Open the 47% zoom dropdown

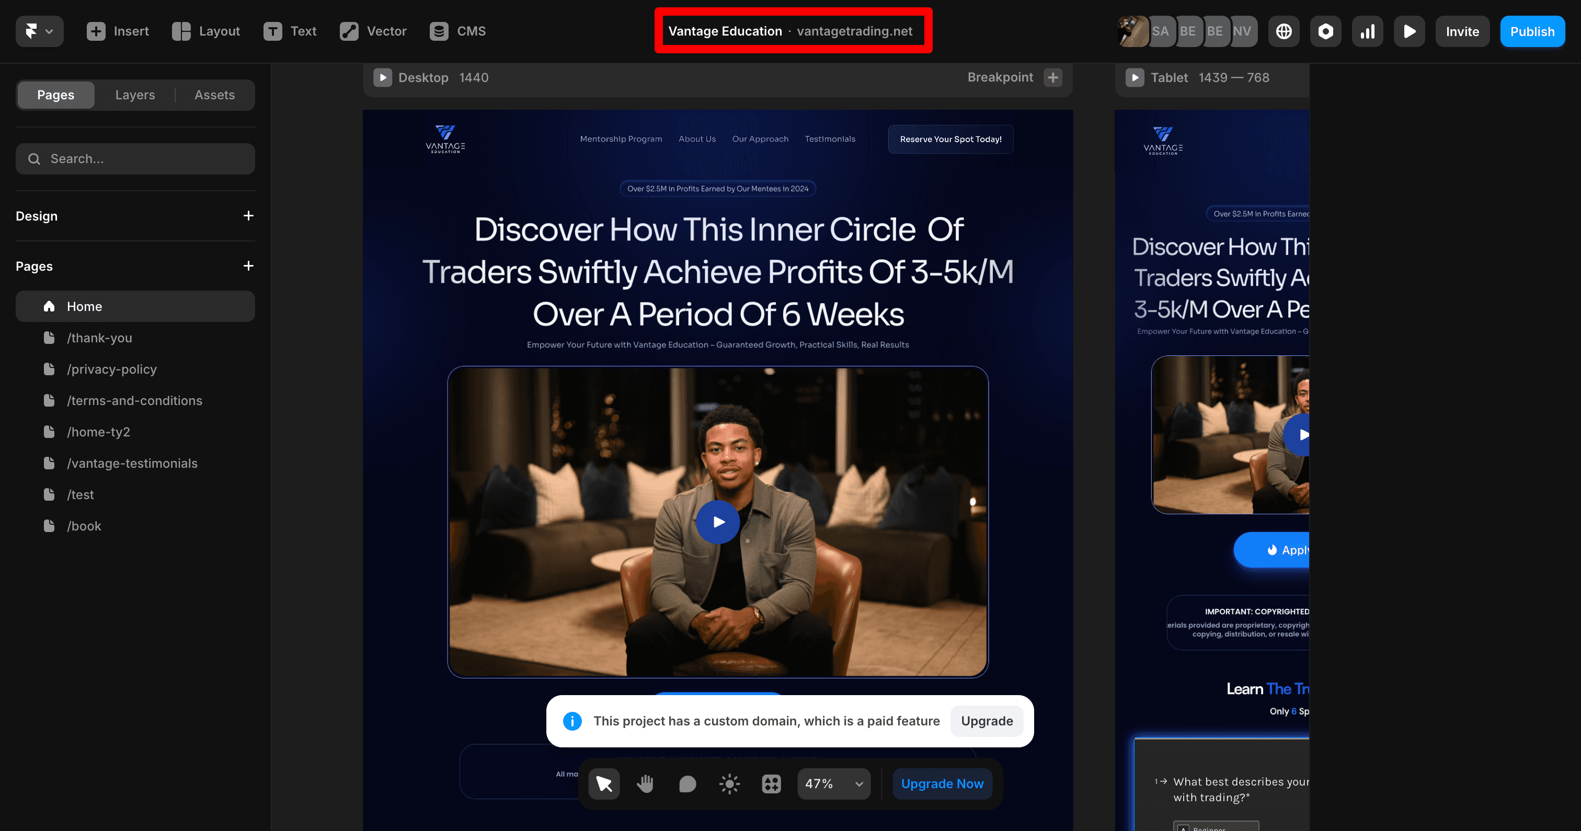point(833,784)
